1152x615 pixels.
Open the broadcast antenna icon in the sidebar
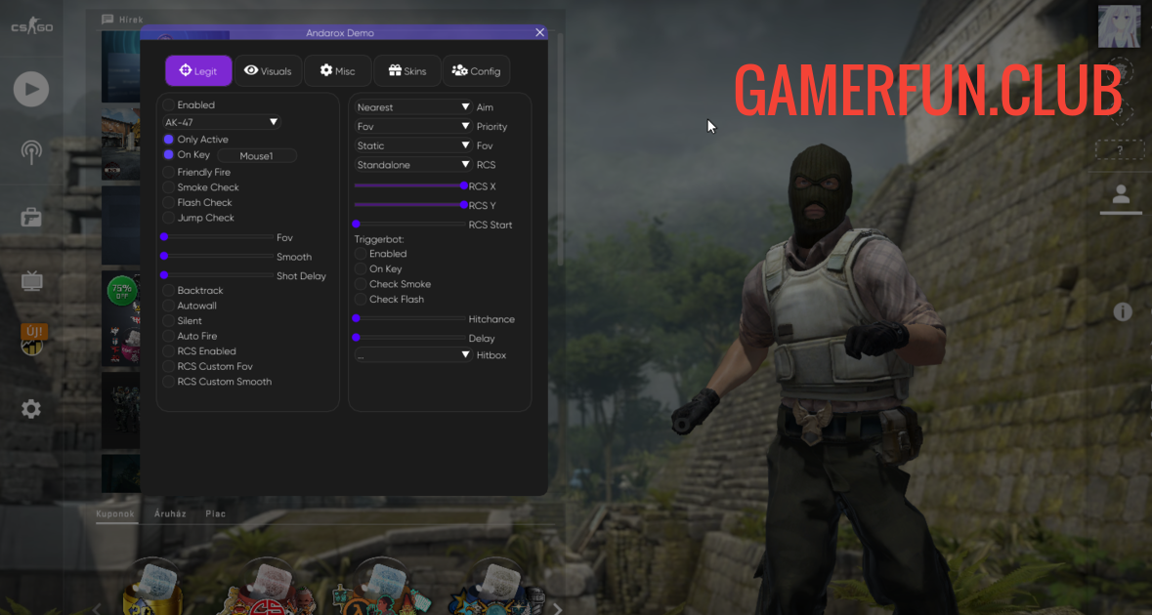pos(31,152)
